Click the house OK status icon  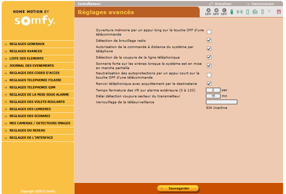(255, 12)
